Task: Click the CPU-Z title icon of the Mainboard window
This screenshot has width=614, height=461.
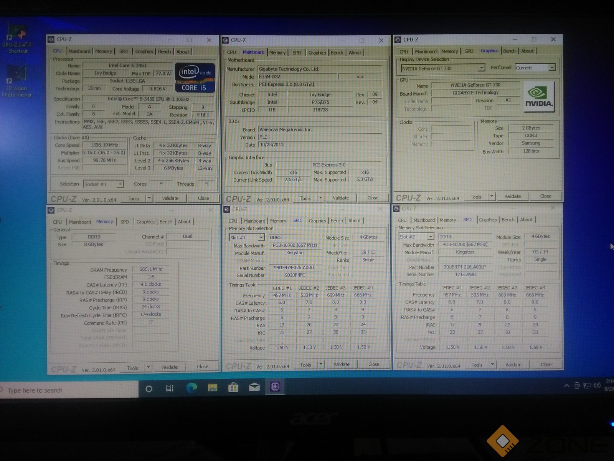Action: [x=226, y=40]
